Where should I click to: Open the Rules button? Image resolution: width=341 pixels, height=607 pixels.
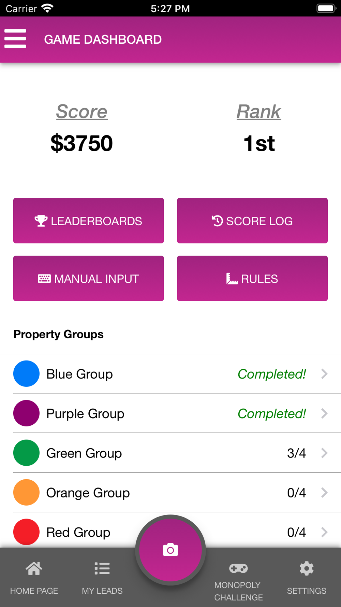(252, 278)
